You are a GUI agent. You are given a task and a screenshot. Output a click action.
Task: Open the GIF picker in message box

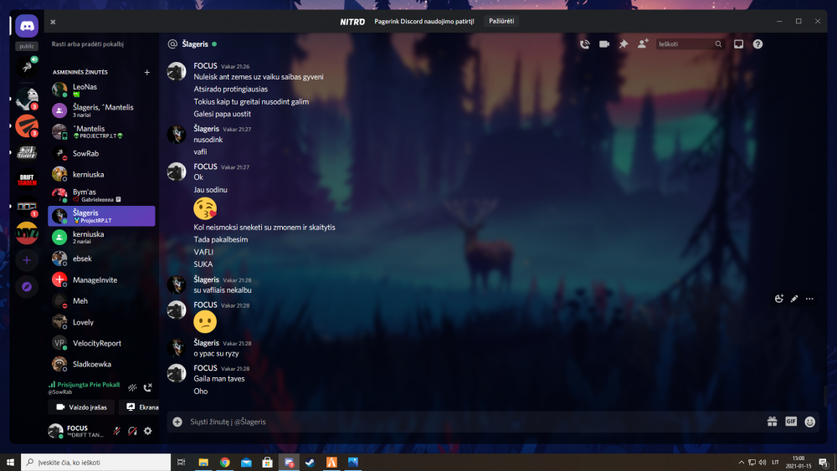point(791,422)
